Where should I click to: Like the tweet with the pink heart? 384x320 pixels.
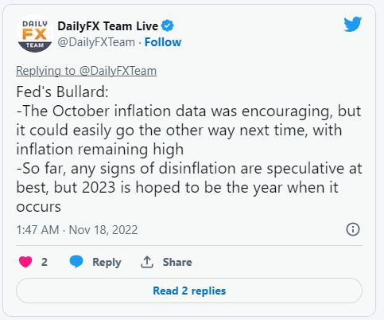click(x=25, y=262)
